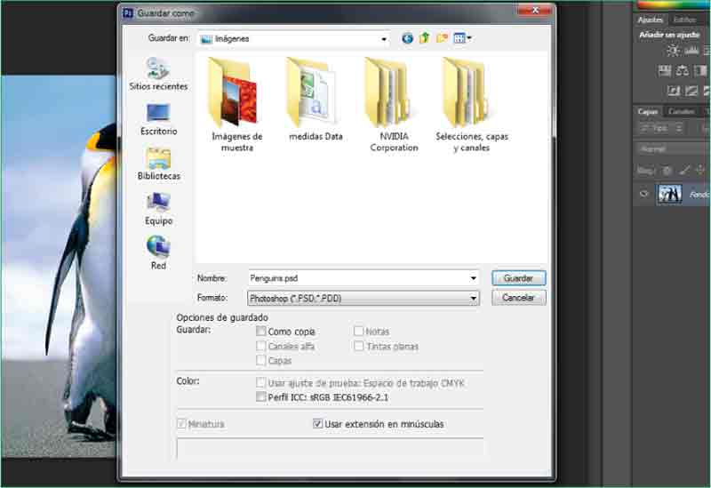Go to Escritorio in the sidebar

point(158,119)
